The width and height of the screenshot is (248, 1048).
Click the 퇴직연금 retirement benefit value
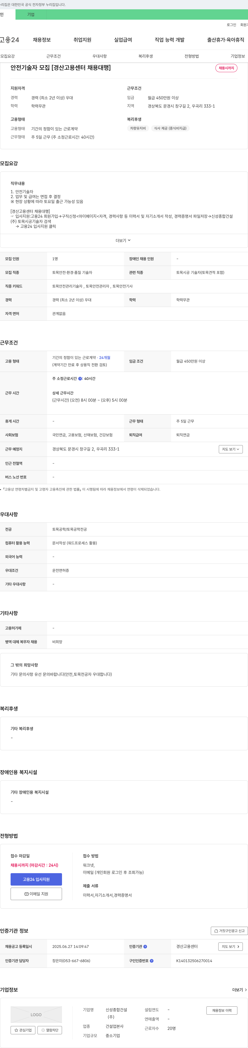coord(183,435)
